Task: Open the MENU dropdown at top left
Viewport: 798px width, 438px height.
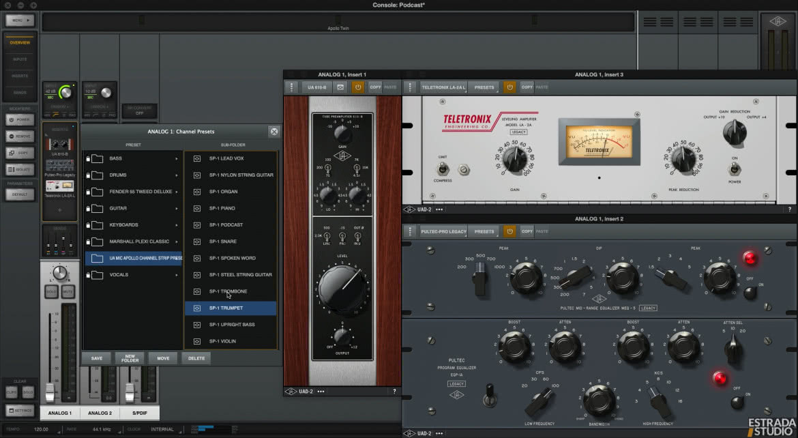Action: [x=20, y=20]
